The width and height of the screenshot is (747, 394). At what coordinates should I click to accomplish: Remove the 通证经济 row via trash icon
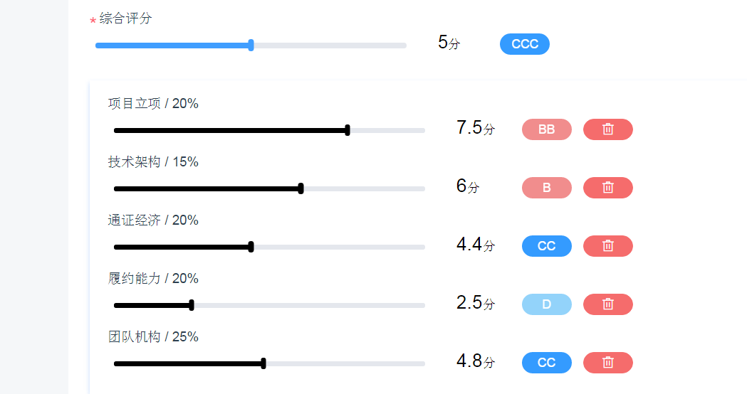click(608, 246)
